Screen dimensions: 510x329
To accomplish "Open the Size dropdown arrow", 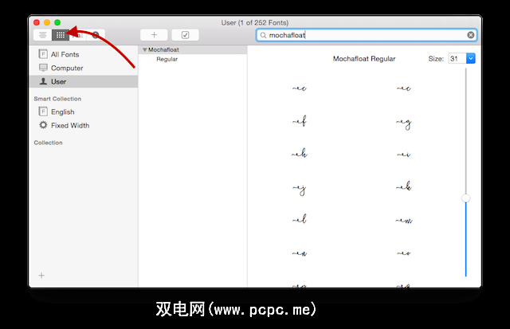I will coord(471,58).
